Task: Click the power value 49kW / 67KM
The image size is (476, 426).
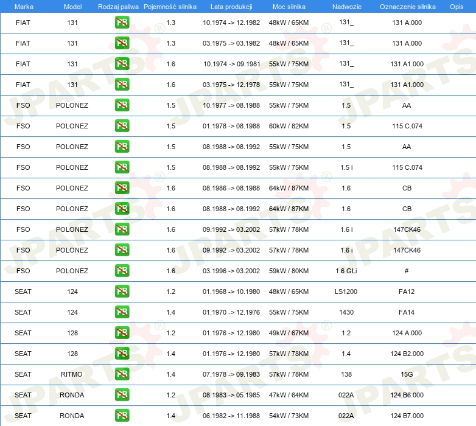Action: [289, 333]
